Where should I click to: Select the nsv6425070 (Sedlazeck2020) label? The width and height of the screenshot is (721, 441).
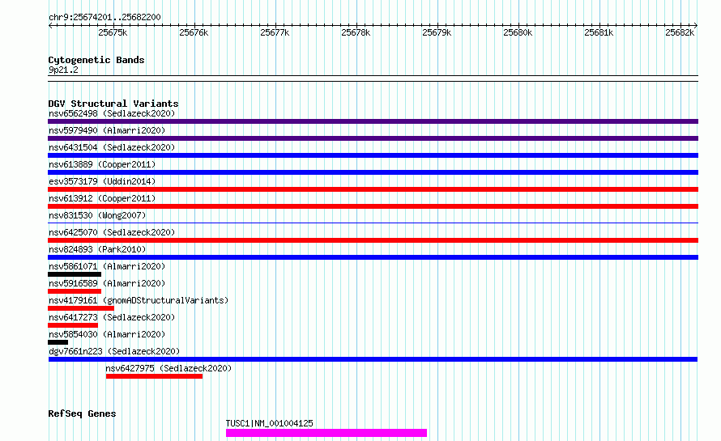pyautogui.click(x=112, y=232)
